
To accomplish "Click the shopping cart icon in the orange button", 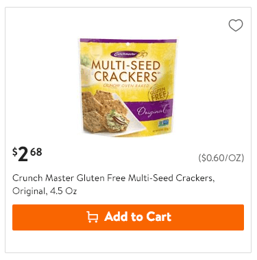I will point(93,217).
